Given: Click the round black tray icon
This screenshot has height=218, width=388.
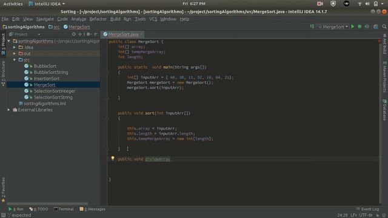Looking at the screenshot, I should coord(346,4).
